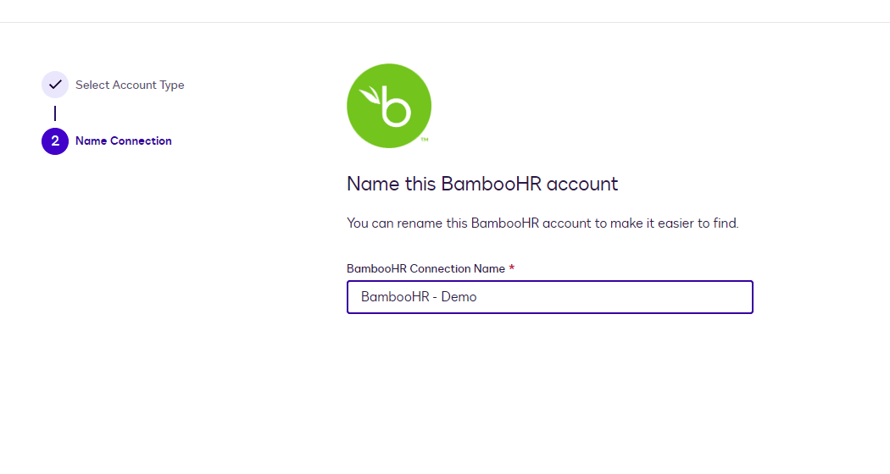Click the BambooHR Connection Name field label

point(426,269)
